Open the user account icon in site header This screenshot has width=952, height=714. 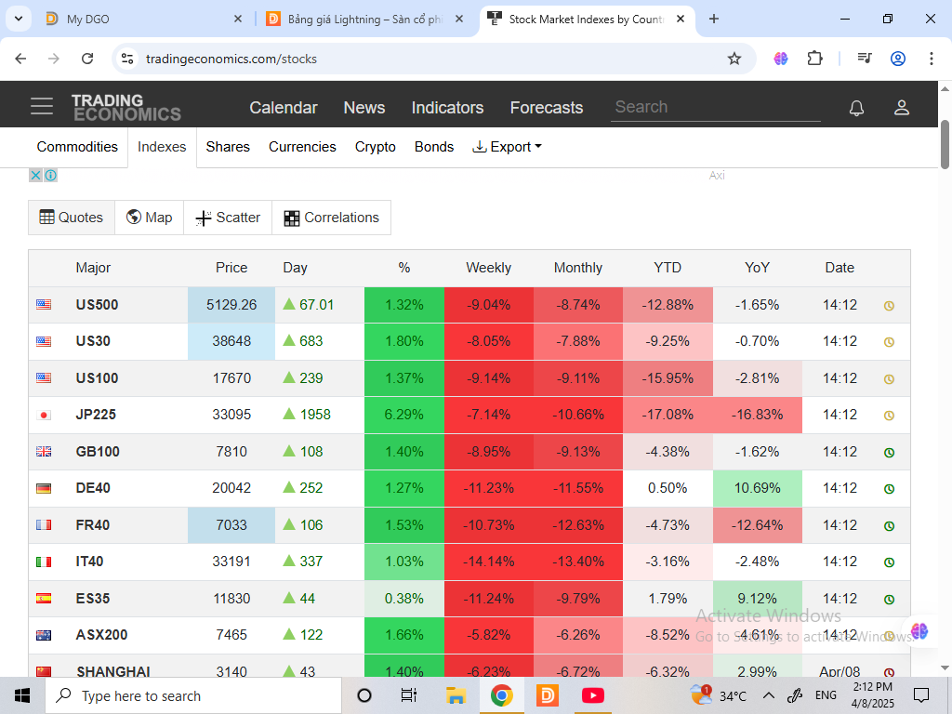pos(901,108)
